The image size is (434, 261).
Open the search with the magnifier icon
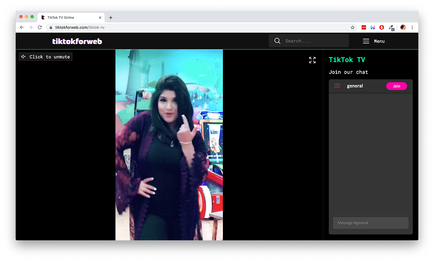click(x=277, y=40)
